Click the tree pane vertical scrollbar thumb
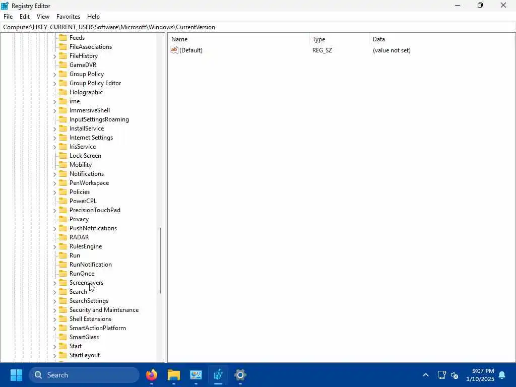Image resolution: width=516 pixels, height=387 pixels. [x=160, y=261]
